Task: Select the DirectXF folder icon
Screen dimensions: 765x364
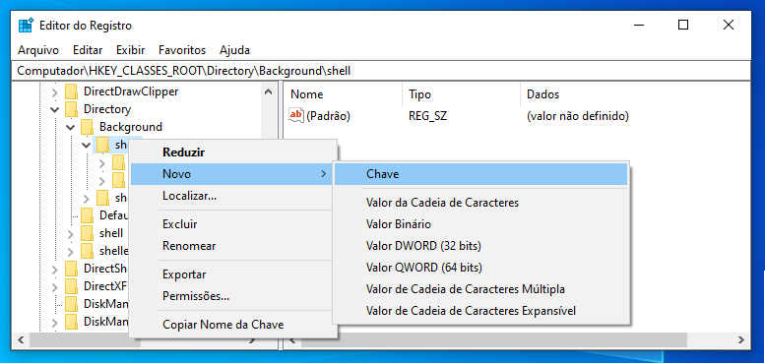Action: [x=71, y=285]
